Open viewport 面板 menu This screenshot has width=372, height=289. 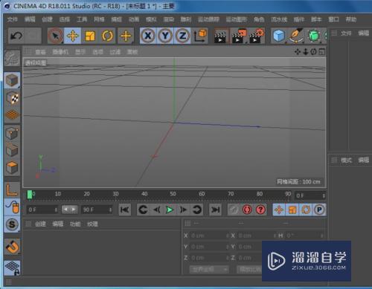(132, 52)
